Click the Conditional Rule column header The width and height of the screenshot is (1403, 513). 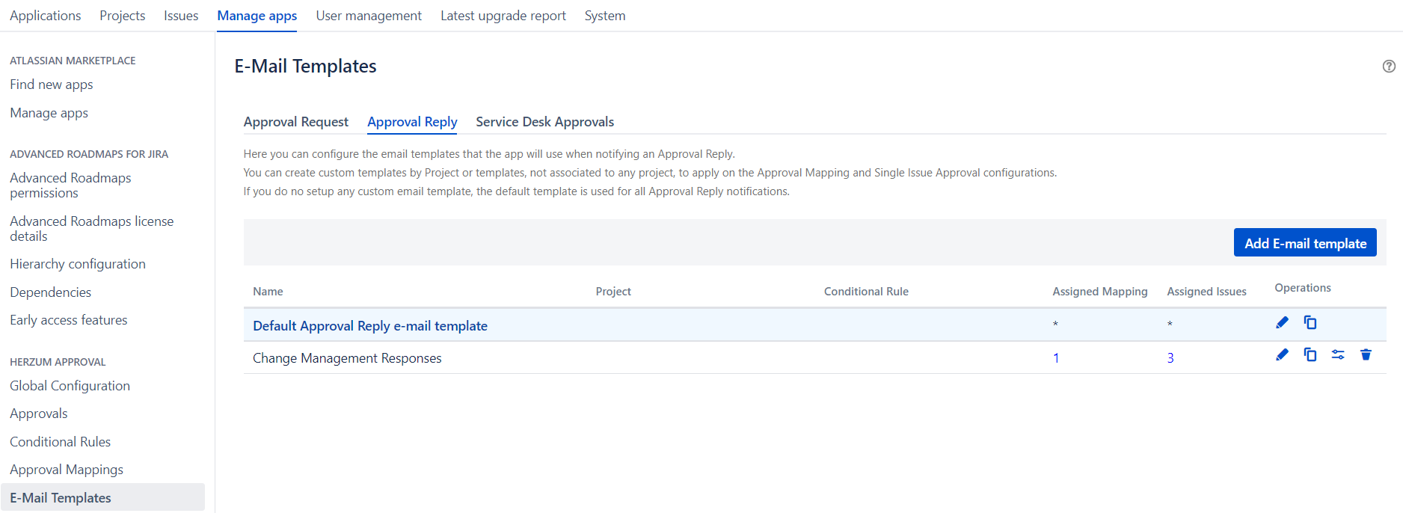(866, 292)
